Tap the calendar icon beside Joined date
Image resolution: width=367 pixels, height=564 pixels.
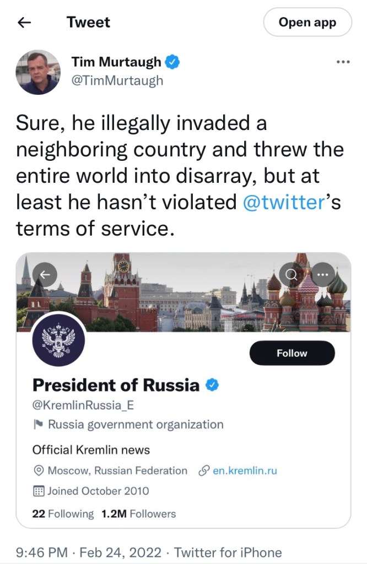[39, 491]
